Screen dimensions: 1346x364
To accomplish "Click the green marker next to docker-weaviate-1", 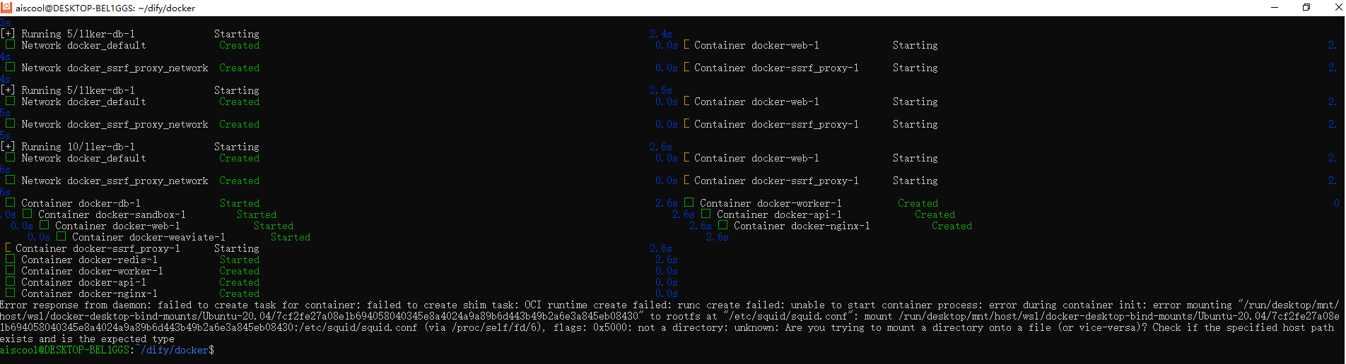I will pos(61,237).
